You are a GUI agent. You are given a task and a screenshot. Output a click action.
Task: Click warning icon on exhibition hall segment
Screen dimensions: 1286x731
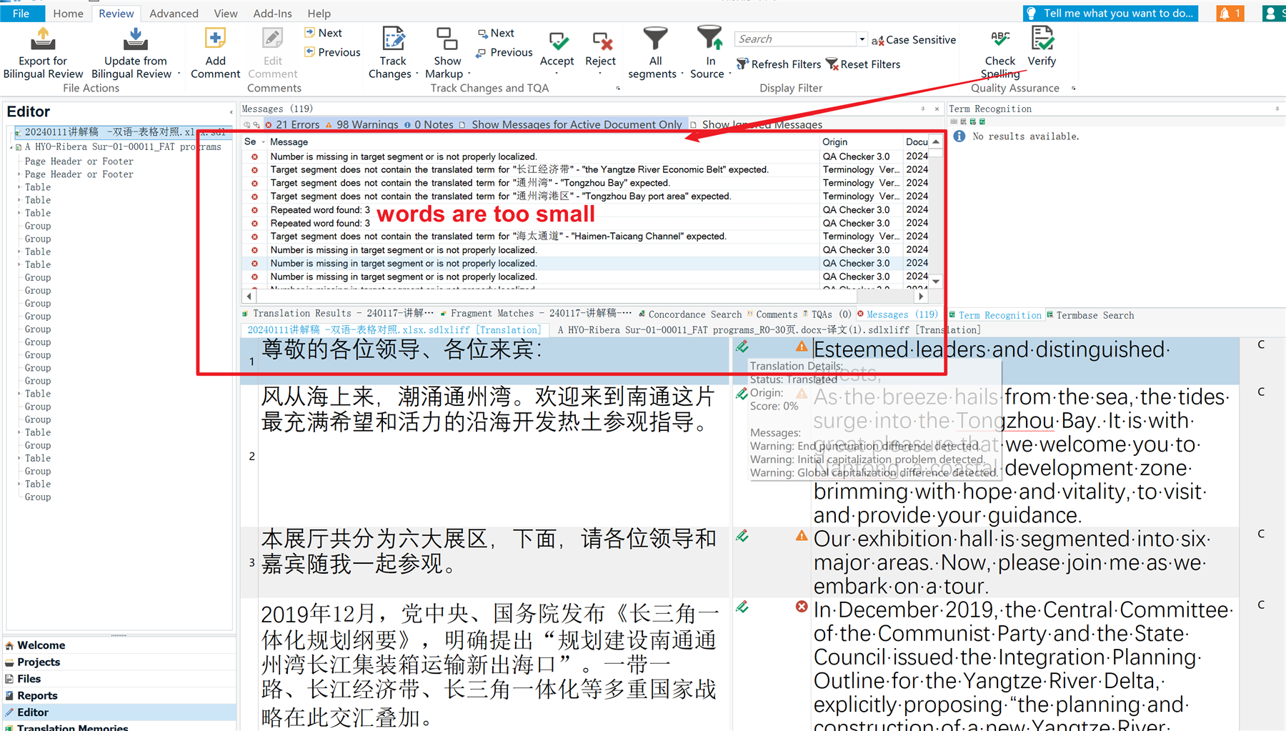pyautogui.click(x=802, y=535)
